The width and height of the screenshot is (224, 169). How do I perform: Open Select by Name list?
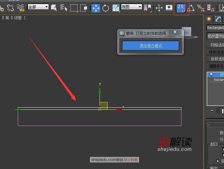point(64,8)
